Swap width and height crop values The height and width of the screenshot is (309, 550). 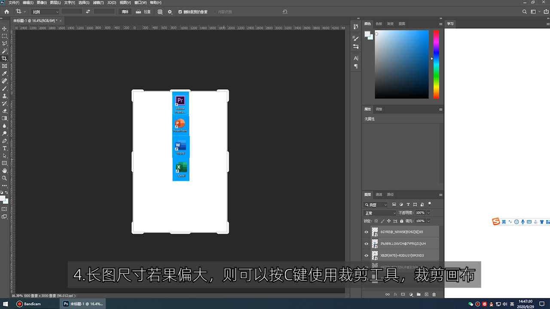tap(88, 12)
